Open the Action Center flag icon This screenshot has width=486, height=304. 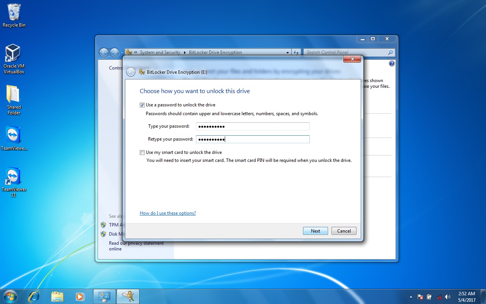tap(420, 297)
